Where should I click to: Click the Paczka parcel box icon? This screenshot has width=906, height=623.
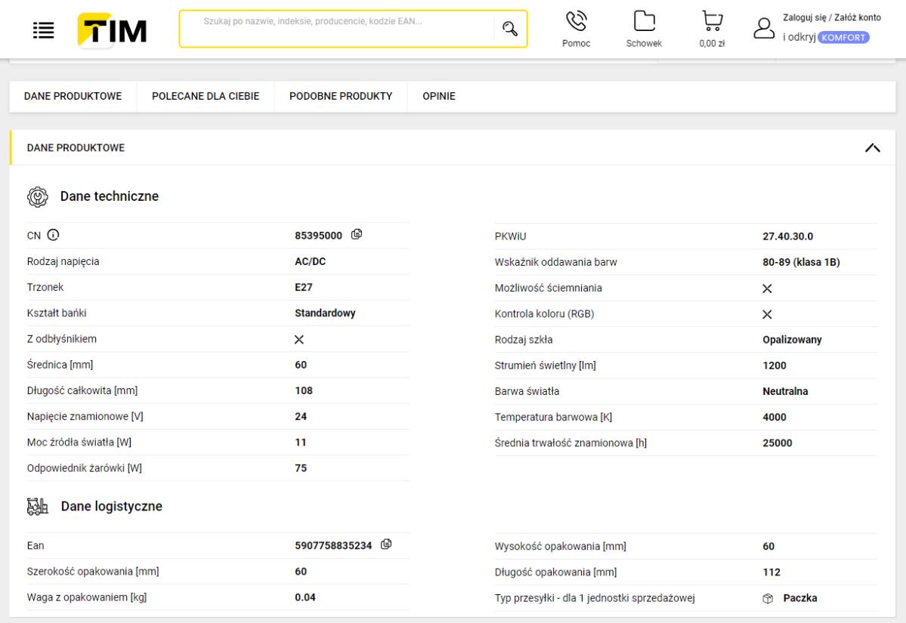pyautogui.click(x=767, y=599)
